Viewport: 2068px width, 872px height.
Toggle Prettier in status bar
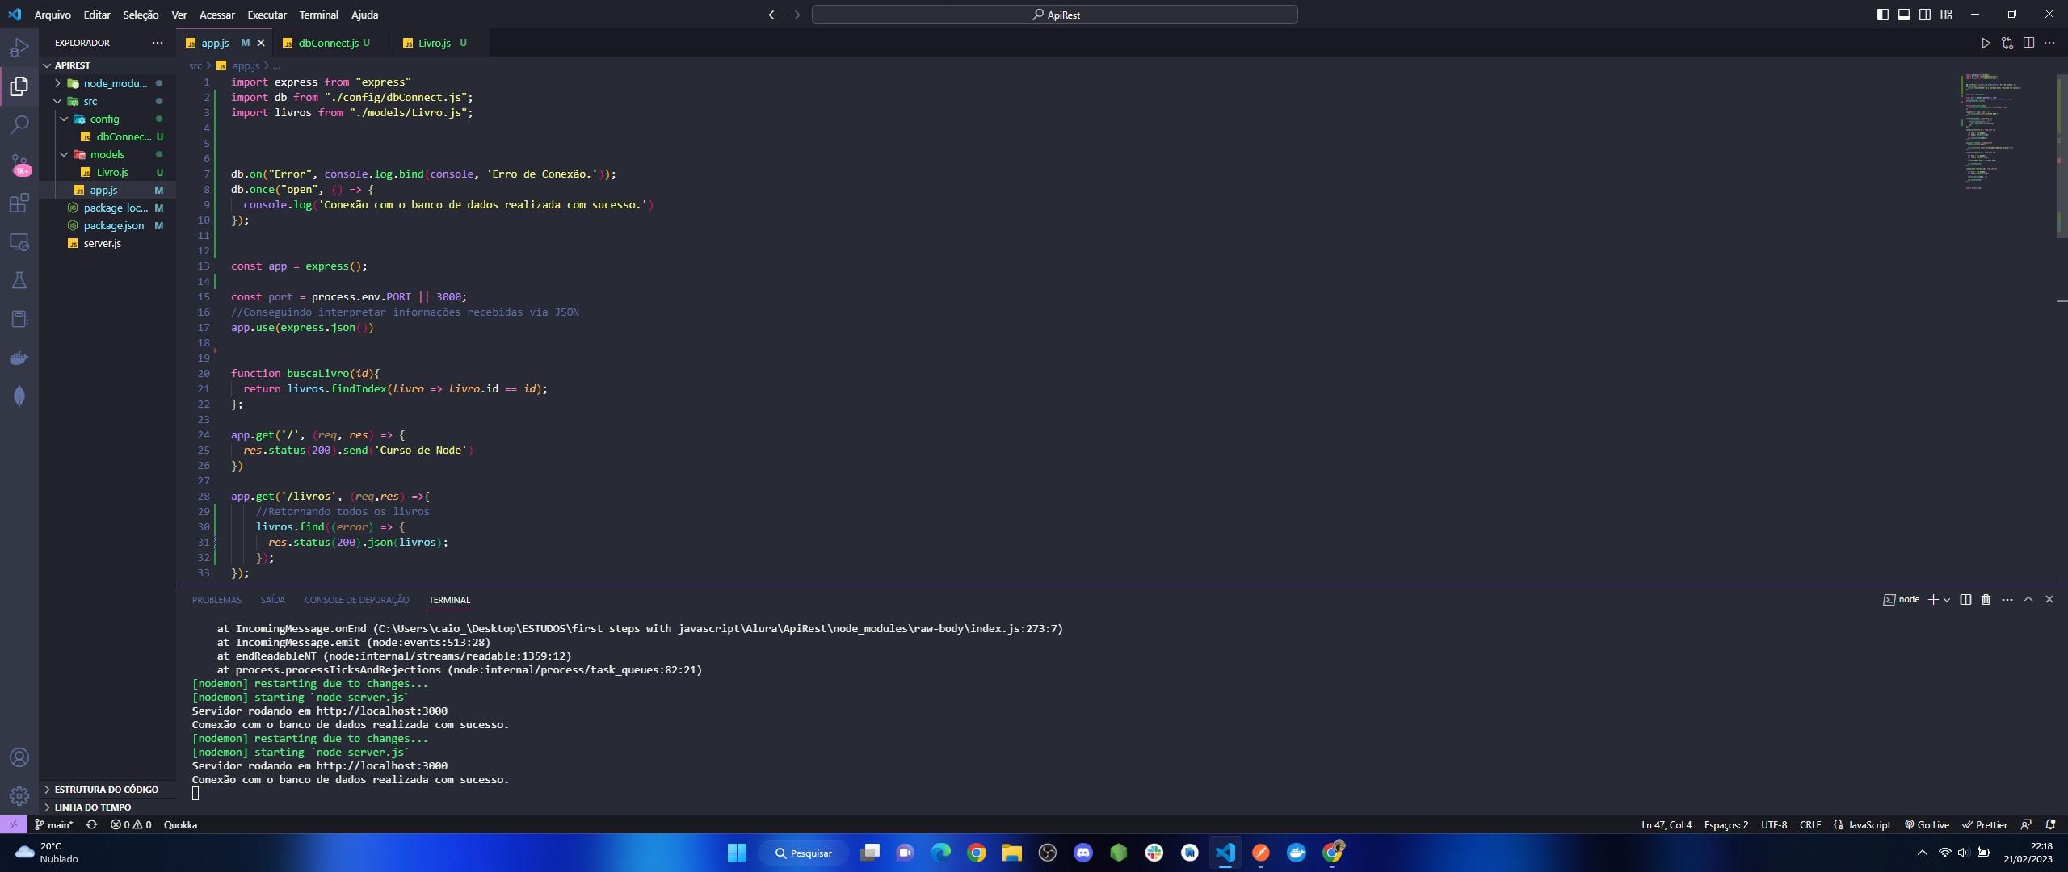click(x=1985, y=824)
